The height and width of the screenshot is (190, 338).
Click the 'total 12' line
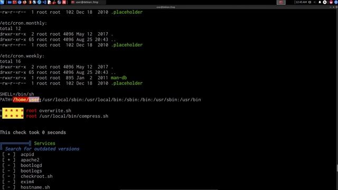click(11, 28)
